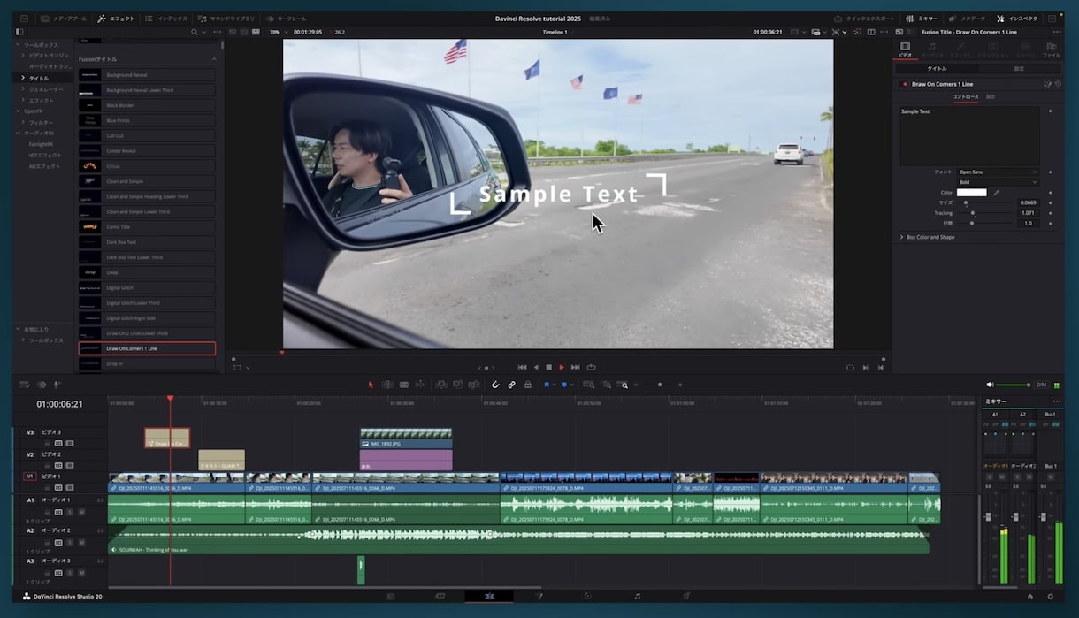1079x618 pixels.
Task: Switch to the ファイル tab in Inspector
Action: click(1051, 50)
